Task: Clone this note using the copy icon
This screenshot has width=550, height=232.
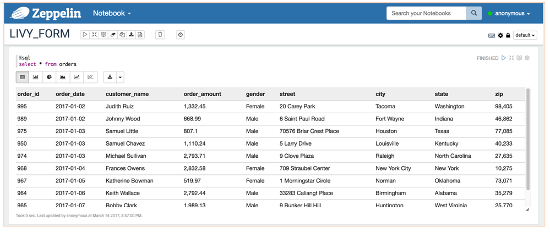Action: (x=122, y=34)
